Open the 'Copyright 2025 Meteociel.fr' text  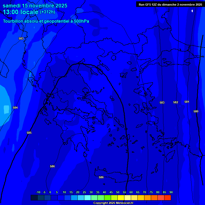click(x=113, y=203)
